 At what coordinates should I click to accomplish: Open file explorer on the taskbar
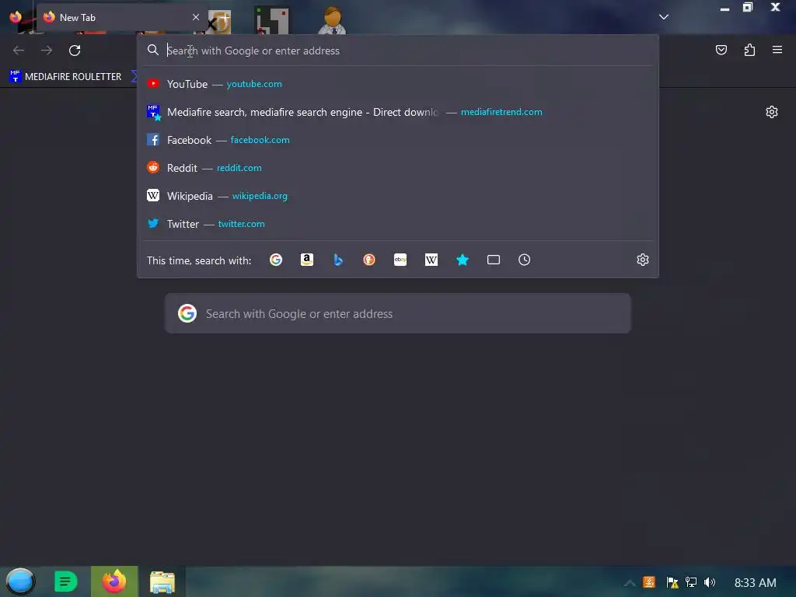click(x=162, y=582)
